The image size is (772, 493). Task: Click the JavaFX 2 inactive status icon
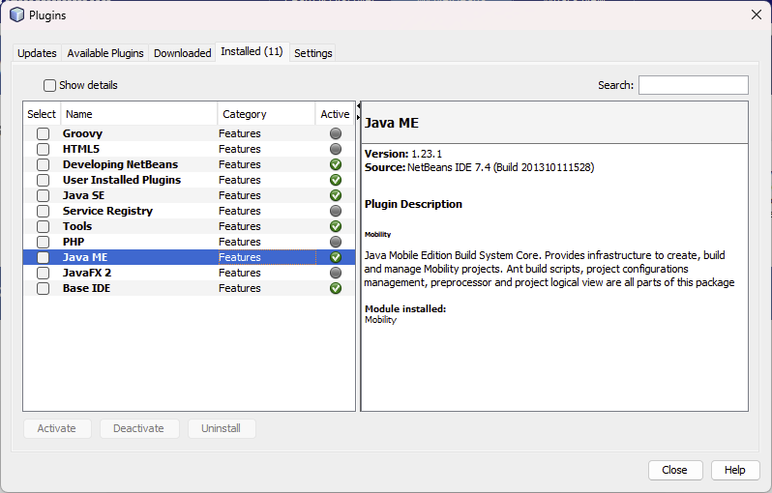336,273
